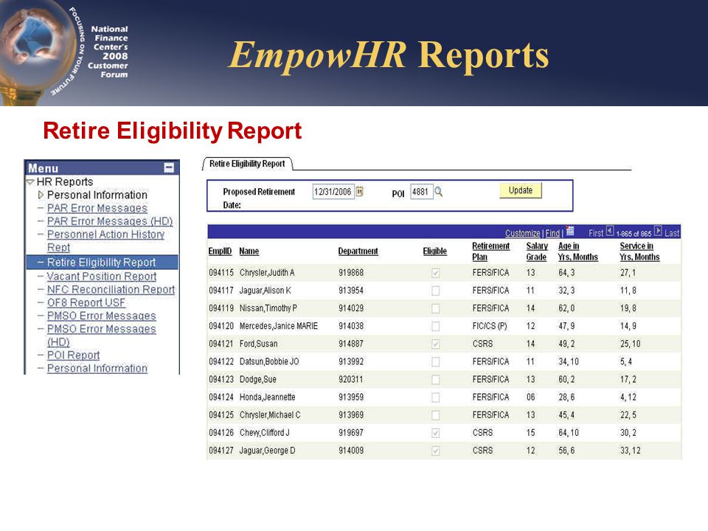Open the Proposed Retirement Date calendar picker
The image size is (708, 531).
359,192
